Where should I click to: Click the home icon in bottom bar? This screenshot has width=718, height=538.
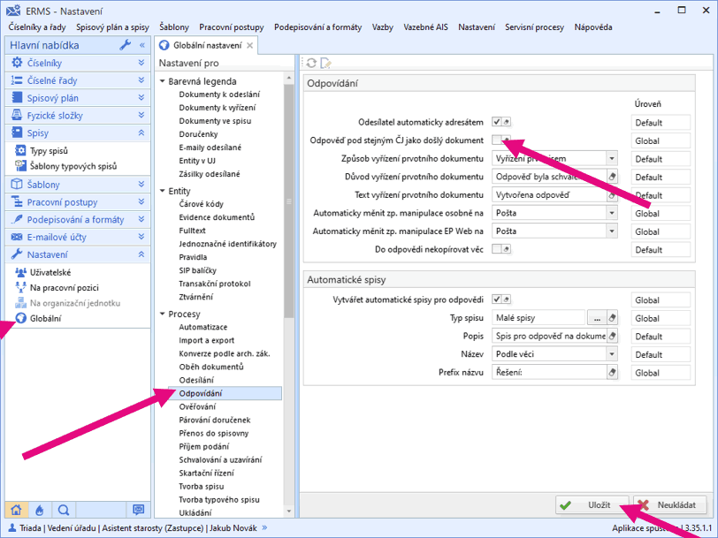(15, 510)
